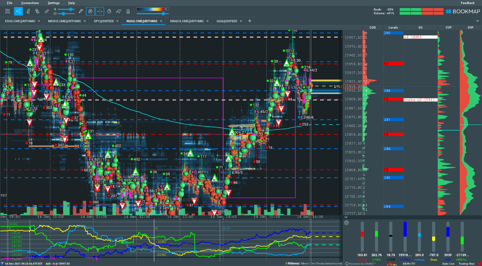Screen dimensions: 482x266
Task: Toggle the crosshair cursor tool
Action: [x=100, y=11]
